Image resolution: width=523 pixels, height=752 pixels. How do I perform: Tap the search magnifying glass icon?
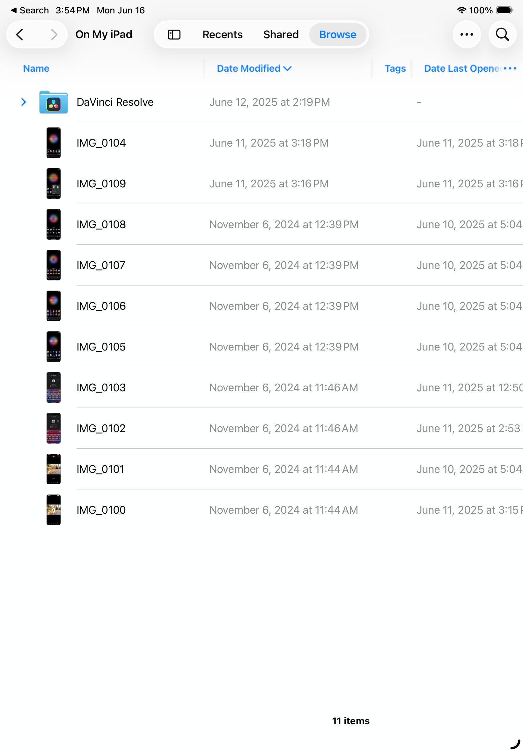(x=502, y=34)
